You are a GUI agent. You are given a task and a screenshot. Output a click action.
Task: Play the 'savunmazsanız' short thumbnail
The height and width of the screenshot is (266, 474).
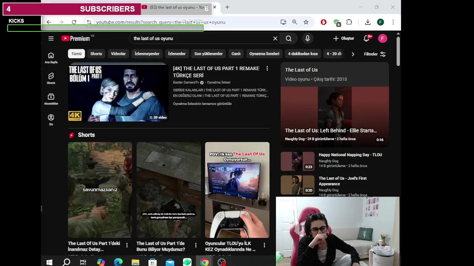(x=100, y=190)
